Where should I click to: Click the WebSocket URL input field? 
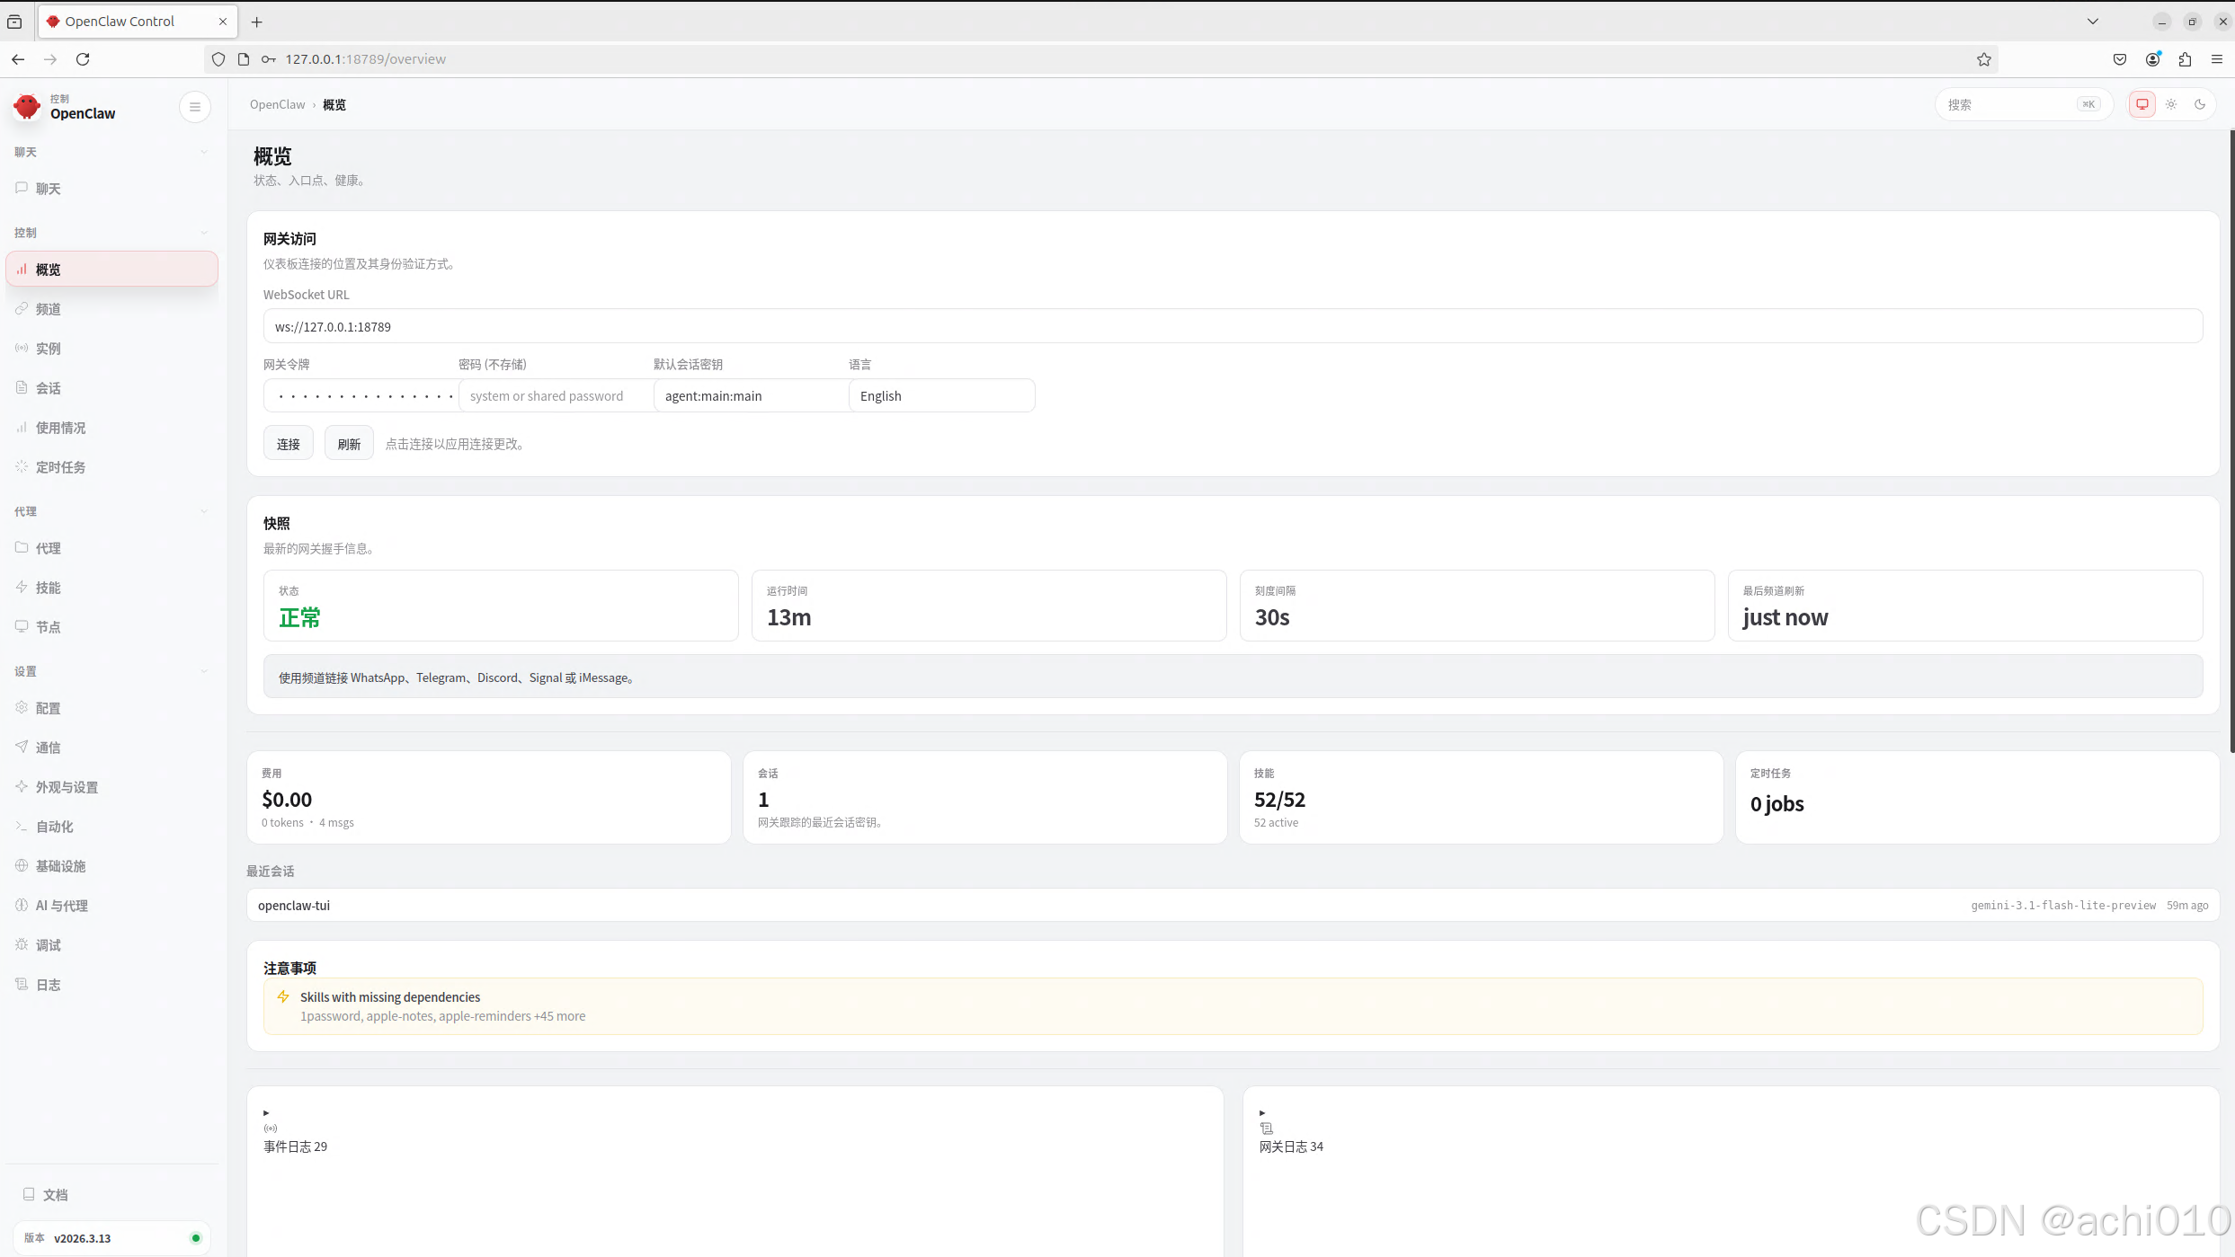click(1232, 327)
